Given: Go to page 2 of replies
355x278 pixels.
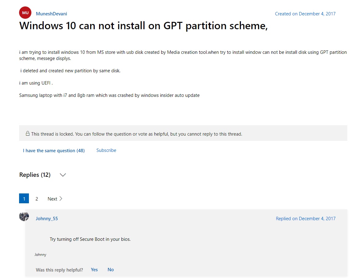Looking at the screenshot, I should pos(37,199).
